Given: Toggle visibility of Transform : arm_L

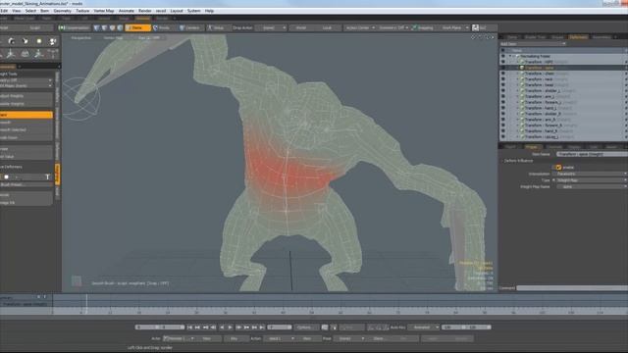Looking at the screenshot, I should [x=503, y=96].
